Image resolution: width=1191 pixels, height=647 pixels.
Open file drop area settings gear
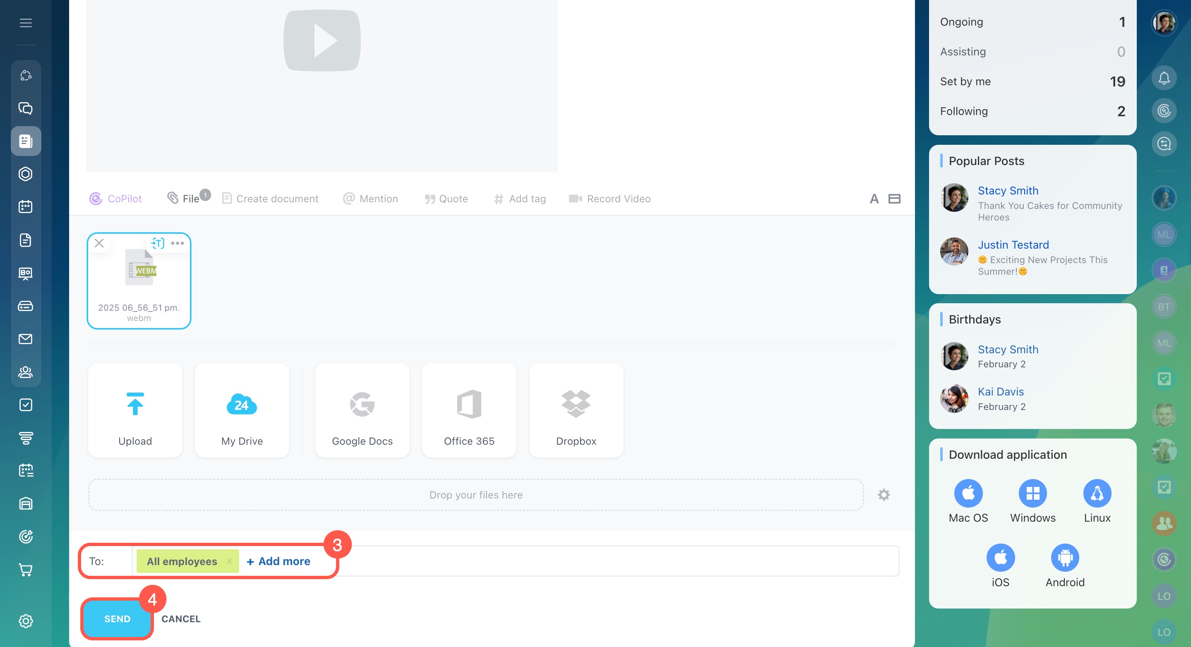[x=884, y=495]
